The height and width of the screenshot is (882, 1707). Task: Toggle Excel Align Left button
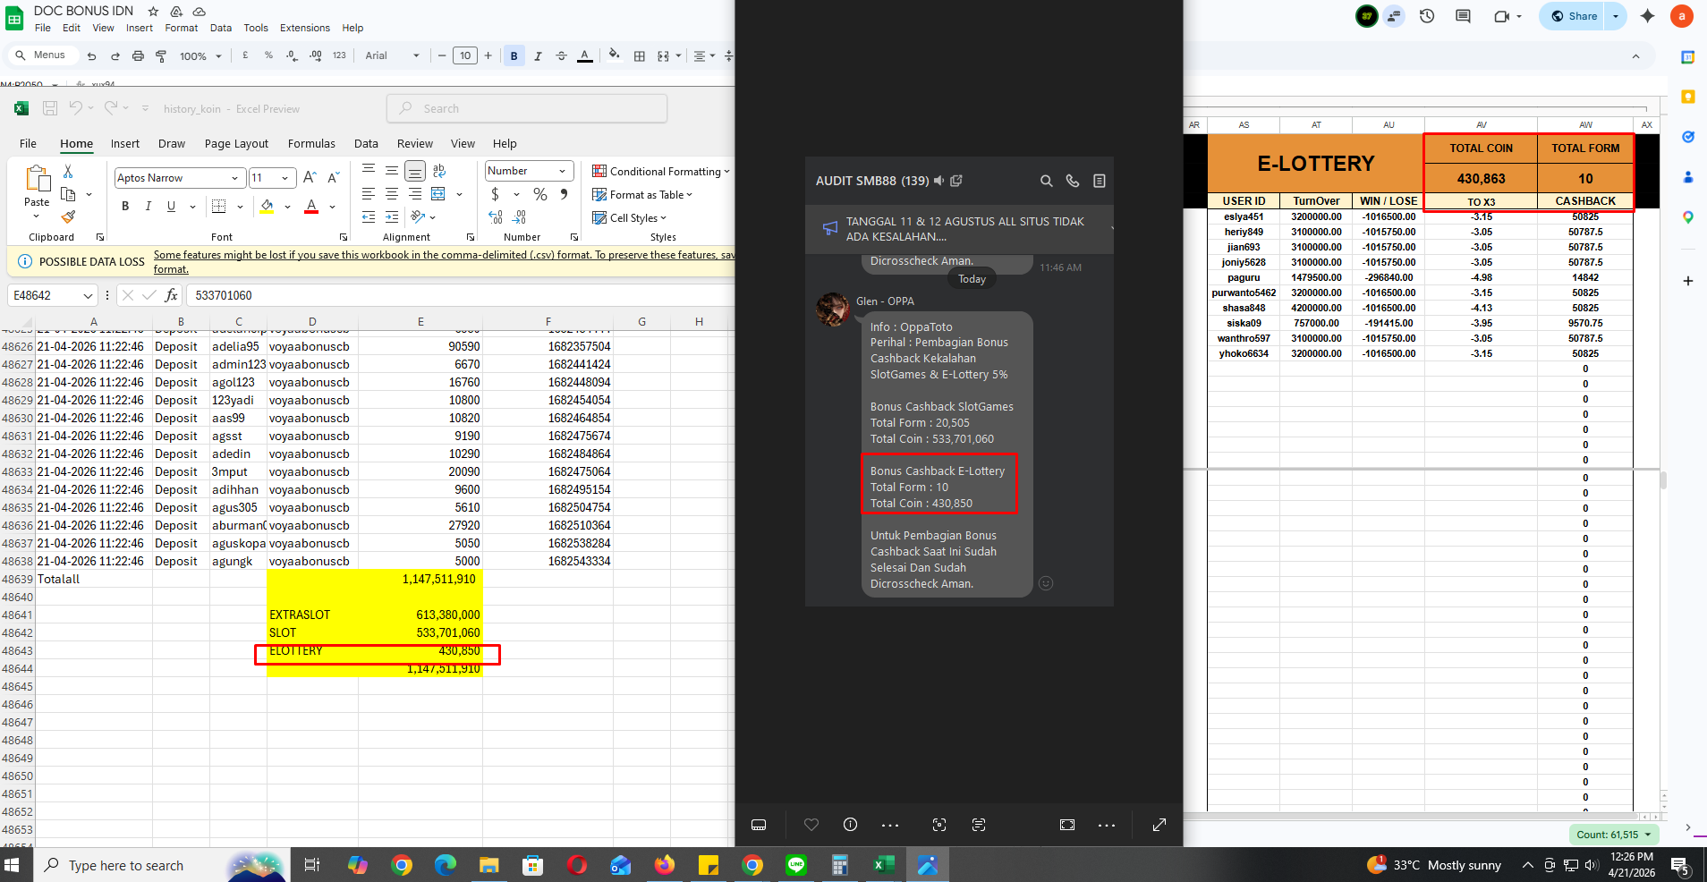[369, 194]
